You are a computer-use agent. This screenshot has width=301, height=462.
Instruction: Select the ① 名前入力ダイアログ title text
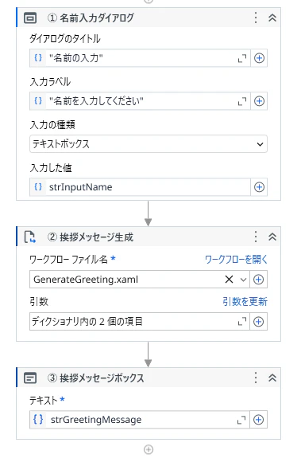tap(91, 18)
